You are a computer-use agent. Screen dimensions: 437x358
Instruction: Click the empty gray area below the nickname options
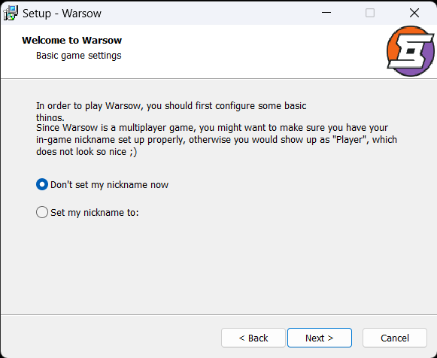click(218, 265)
